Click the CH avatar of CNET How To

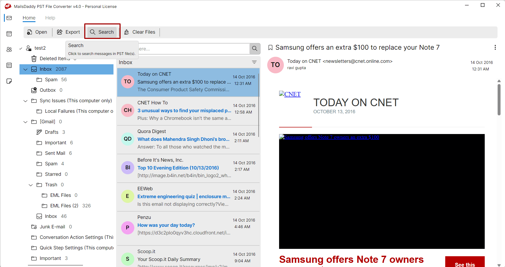[x=128, y=110]
